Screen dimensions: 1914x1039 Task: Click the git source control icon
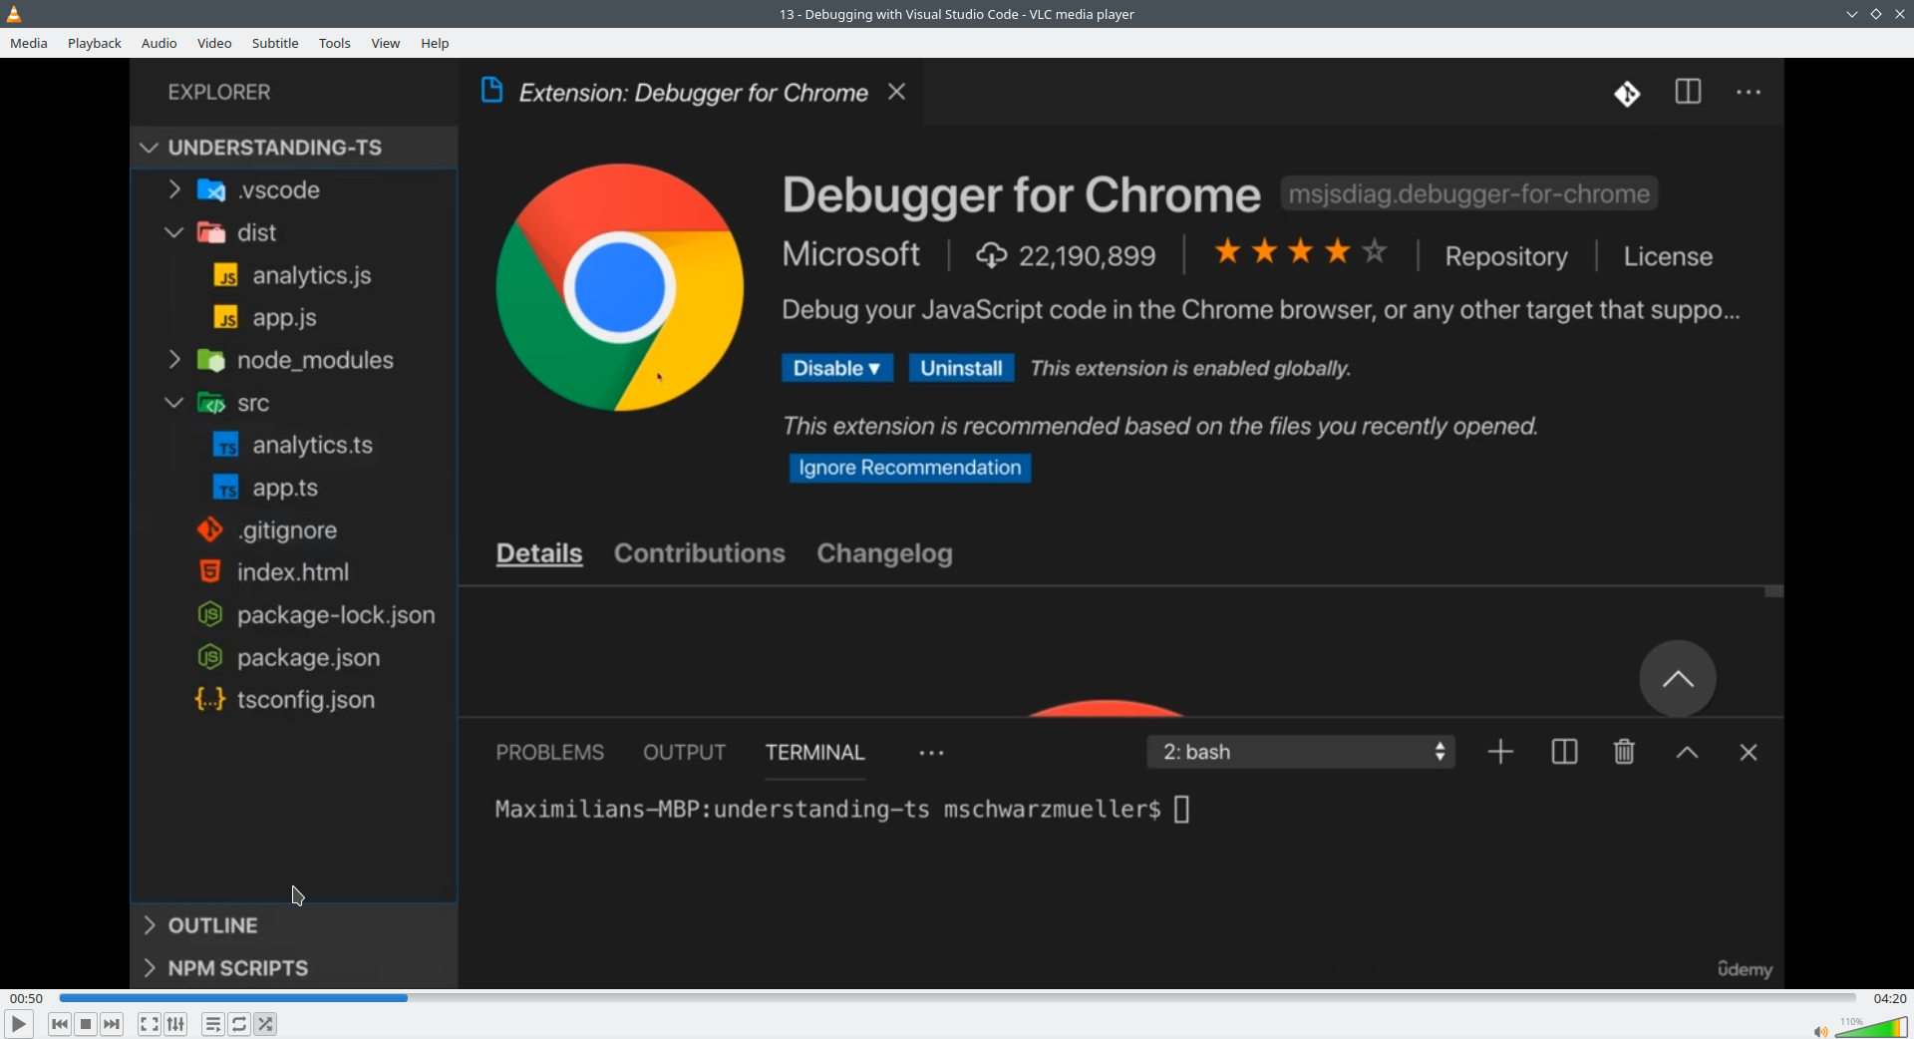click(x=1627, y=94)
